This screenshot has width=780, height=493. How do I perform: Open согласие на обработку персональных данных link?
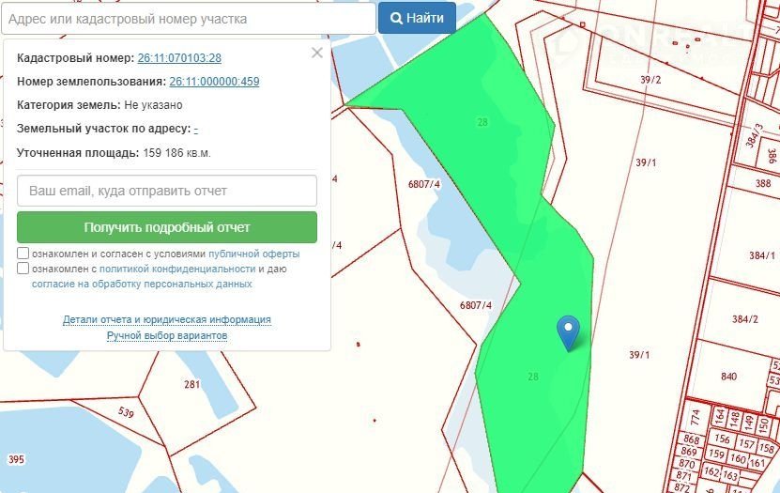[x=142, y=284]
